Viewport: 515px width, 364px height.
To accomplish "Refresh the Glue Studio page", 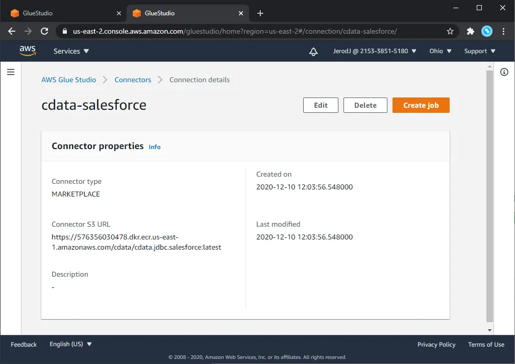I will 44,31.
